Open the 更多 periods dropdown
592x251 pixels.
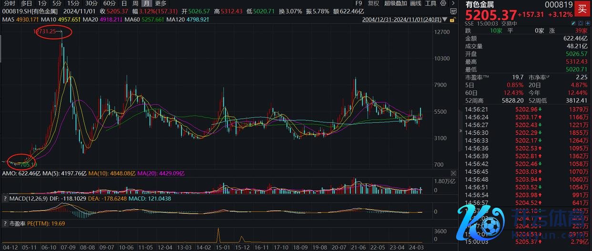[x=161, y=3]
